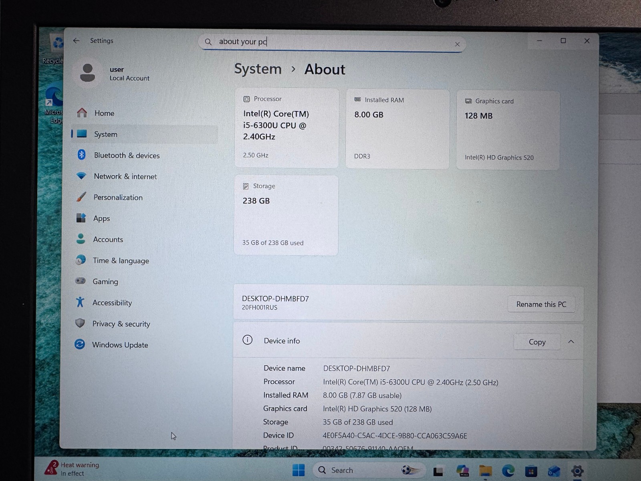The image size is (641, 481).
Task: Open Accounts settings page
Action: point(108,239)
